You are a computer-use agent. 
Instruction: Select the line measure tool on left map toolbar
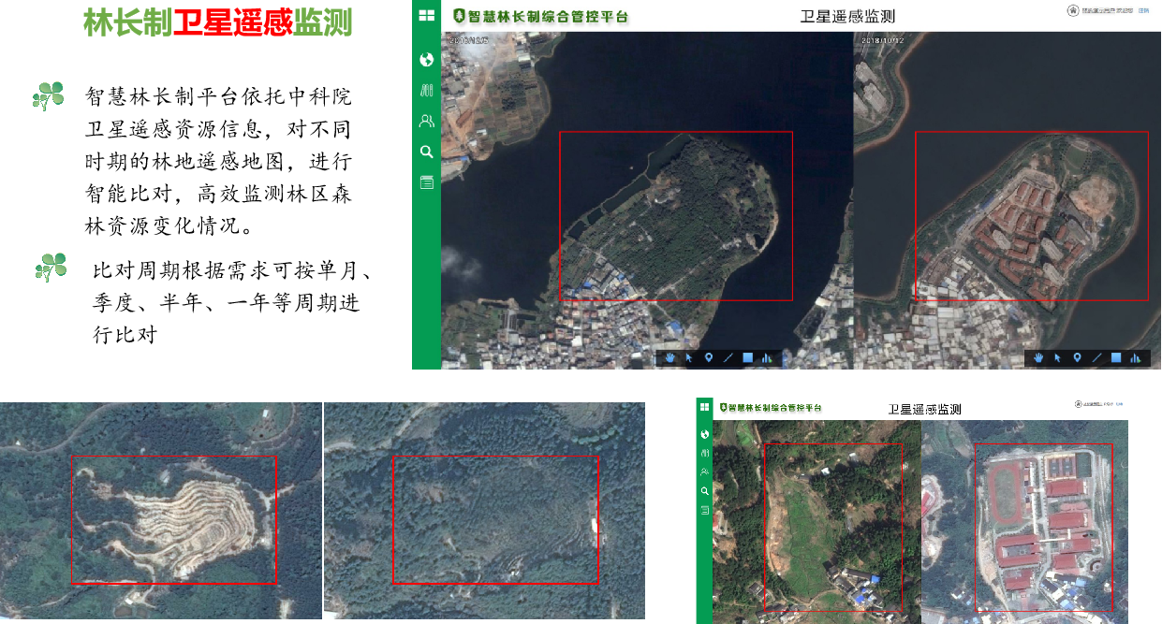pyautogui.click(x=728, y=357)
